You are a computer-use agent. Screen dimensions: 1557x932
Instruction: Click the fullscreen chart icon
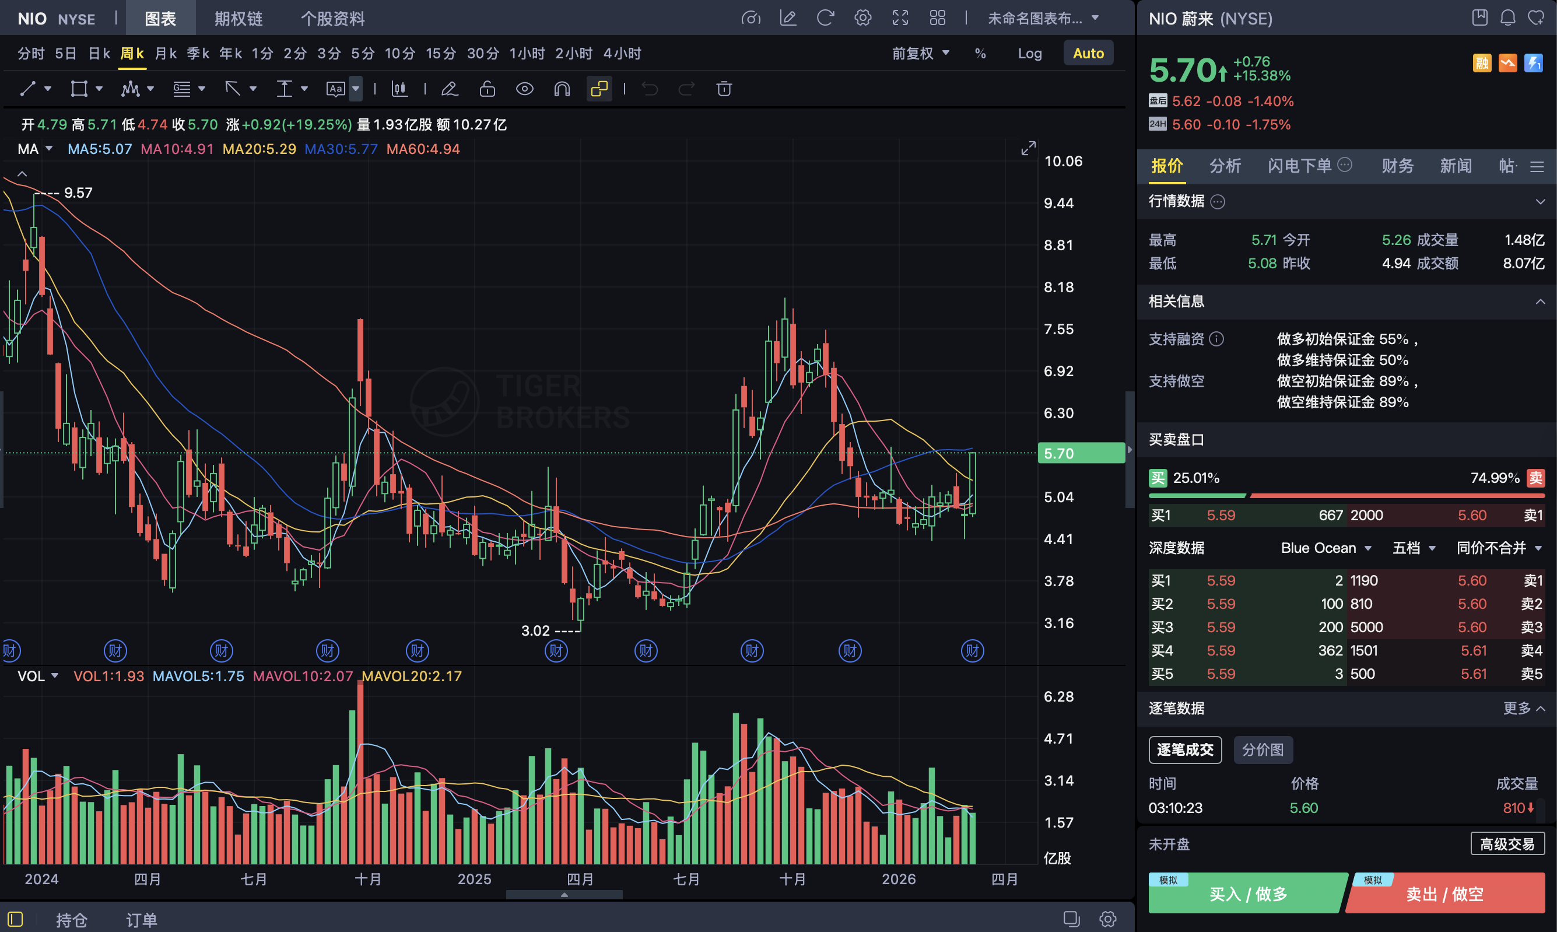900,18
